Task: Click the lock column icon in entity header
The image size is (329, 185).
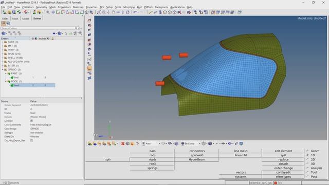Action: pos(52,39)
